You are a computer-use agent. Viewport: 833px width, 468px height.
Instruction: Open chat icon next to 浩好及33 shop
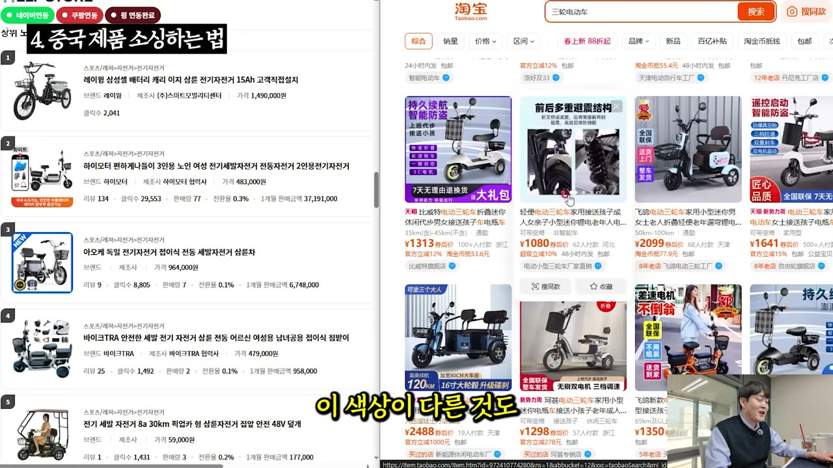[x=556, y=78]
